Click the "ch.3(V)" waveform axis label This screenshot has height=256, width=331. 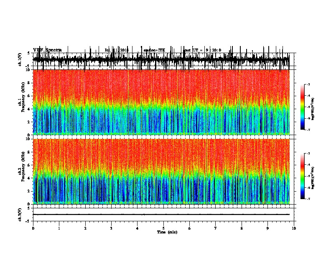(x=20, y=215)
